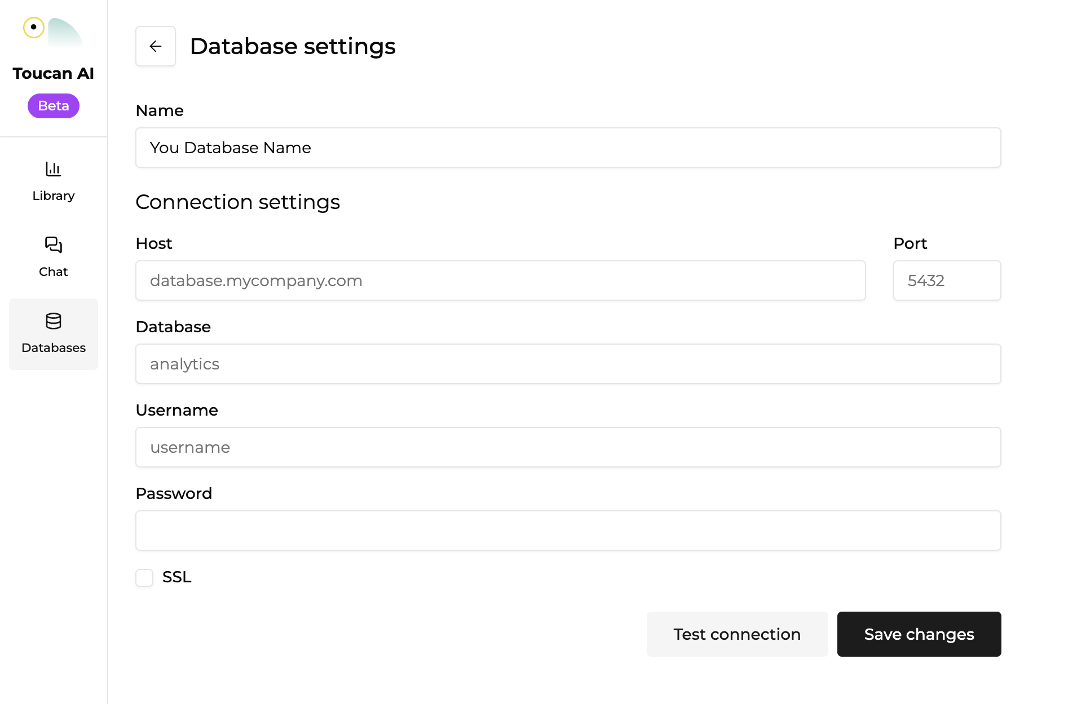1086x704 pixels.
Task: Click the back arrow button
Action: 155,46
